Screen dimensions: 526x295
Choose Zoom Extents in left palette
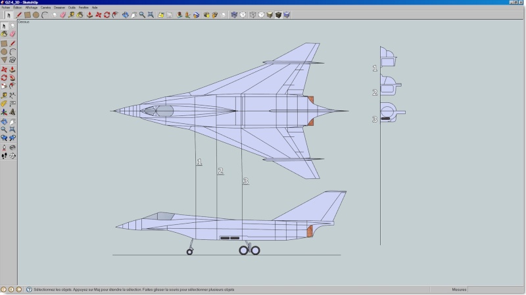(x=12, y=129)
